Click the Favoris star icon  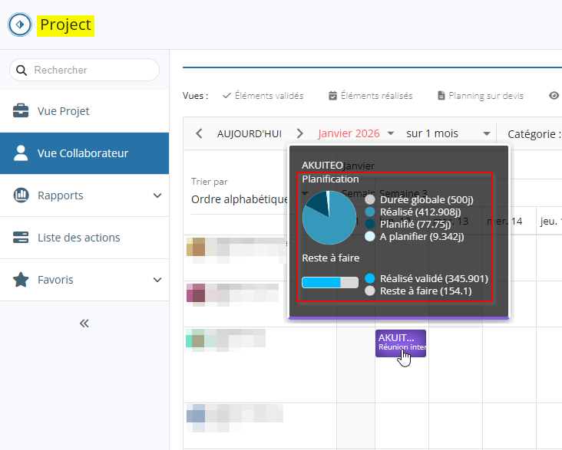pyautogui.click(x=21, y=280)
